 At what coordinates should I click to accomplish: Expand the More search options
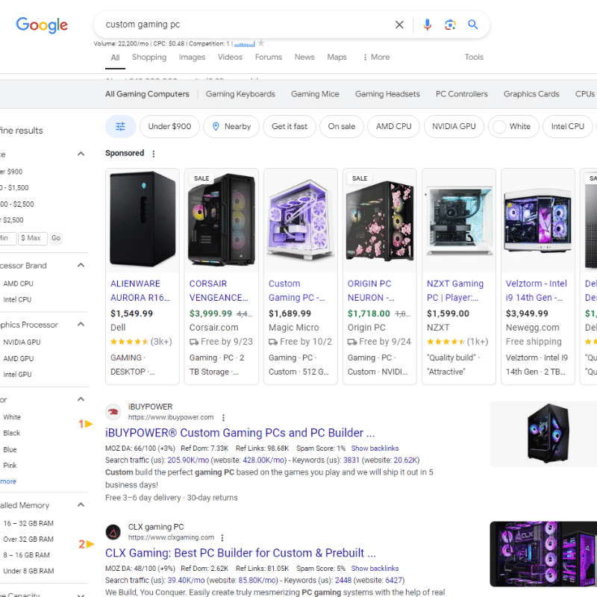376,57
